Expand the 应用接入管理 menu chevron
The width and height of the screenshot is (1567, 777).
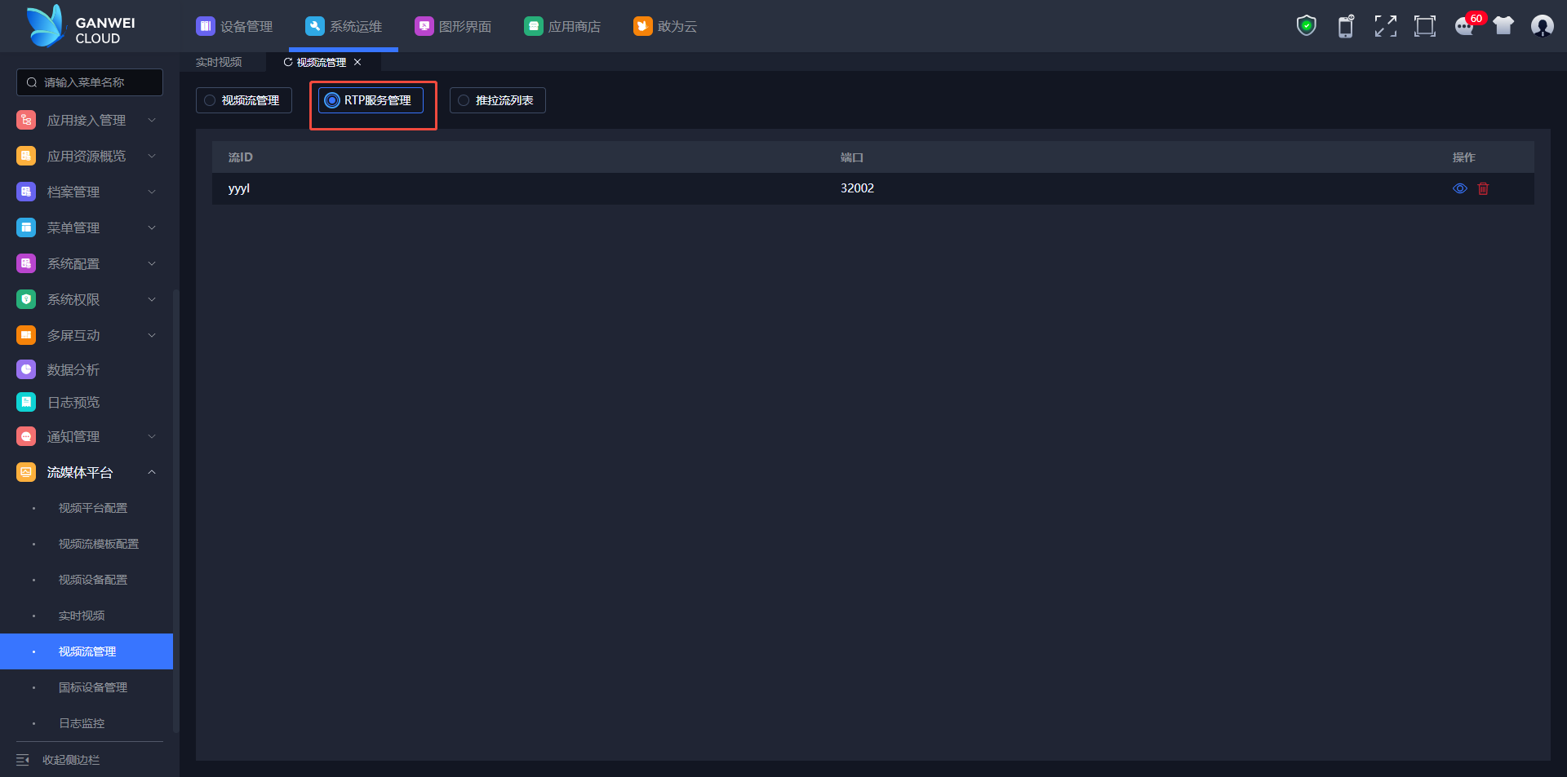(x=152, y=120)
